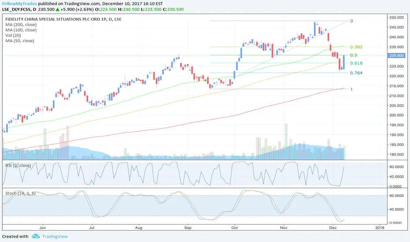410x242 pixels.
Task: Select the Vol (20) indicator label
Action: 13,35
